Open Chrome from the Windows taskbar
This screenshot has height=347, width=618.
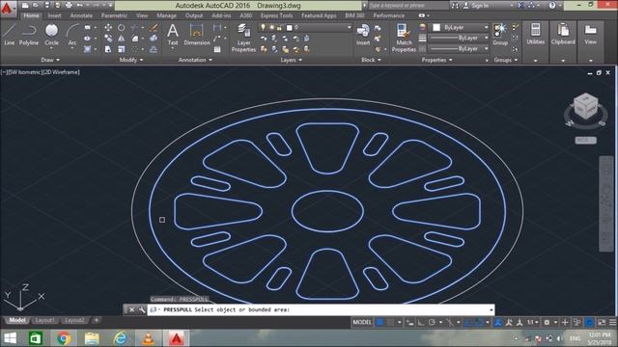[x=64, y=338]
